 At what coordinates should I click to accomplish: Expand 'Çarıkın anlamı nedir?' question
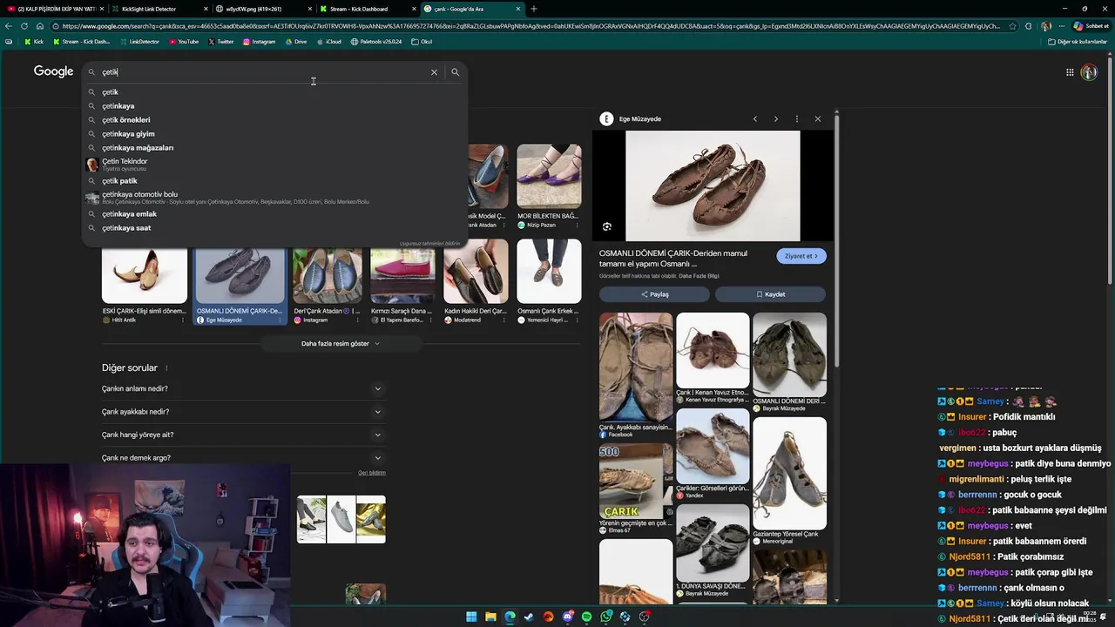(243, 388)
